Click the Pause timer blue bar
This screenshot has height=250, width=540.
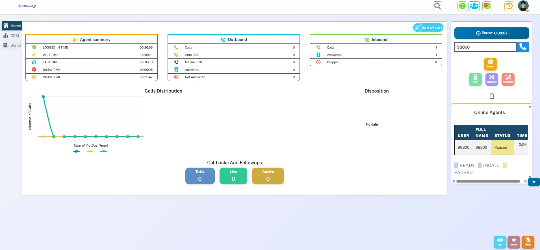pos(492,33)
